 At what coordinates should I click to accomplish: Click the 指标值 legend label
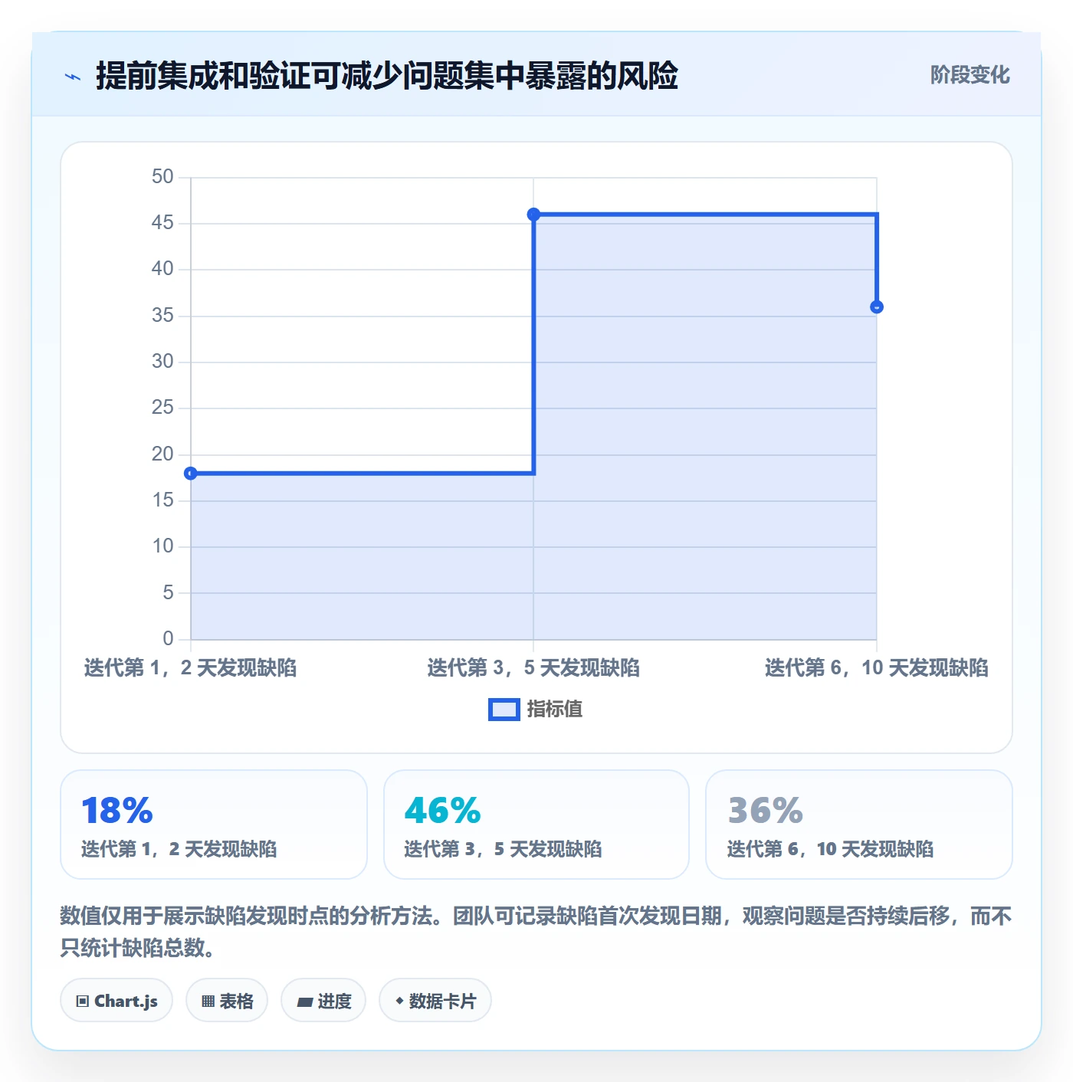click(555, 710)
